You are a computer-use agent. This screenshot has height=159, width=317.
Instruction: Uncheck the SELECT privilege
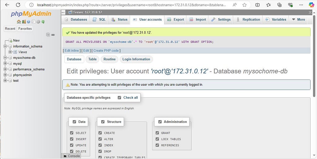point(72,133)
